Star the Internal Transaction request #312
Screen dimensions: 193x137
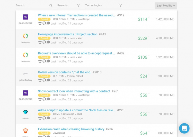click(x=40, y=23)
